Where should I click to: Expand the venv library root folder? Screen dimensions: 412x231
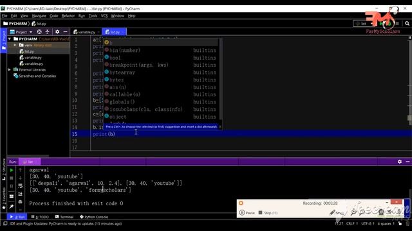15,45
